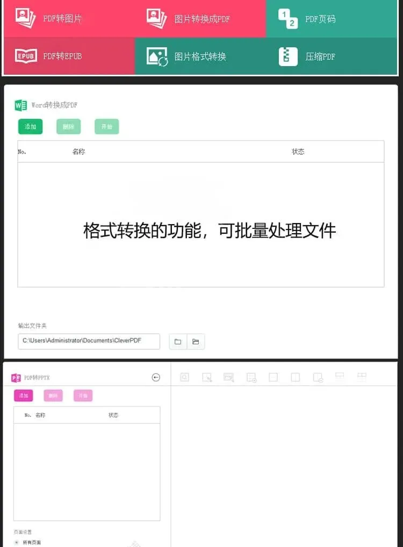Image resolution: width=403 pixels, height=547 pixels.
Task: Click the No. header in PDF转PPTX list
Action: [28, 415]
